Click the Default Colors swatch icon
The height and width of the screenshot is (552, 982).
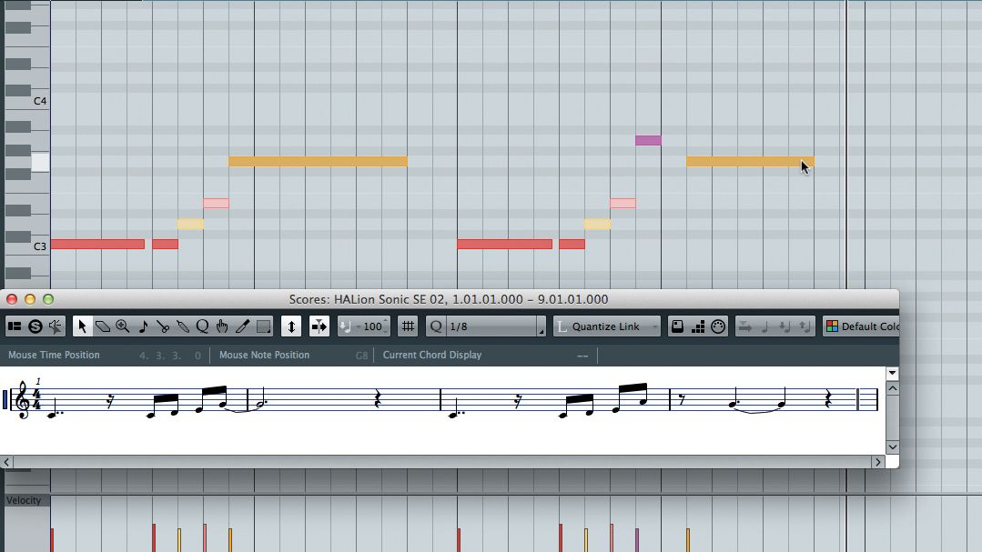(834, 325)
